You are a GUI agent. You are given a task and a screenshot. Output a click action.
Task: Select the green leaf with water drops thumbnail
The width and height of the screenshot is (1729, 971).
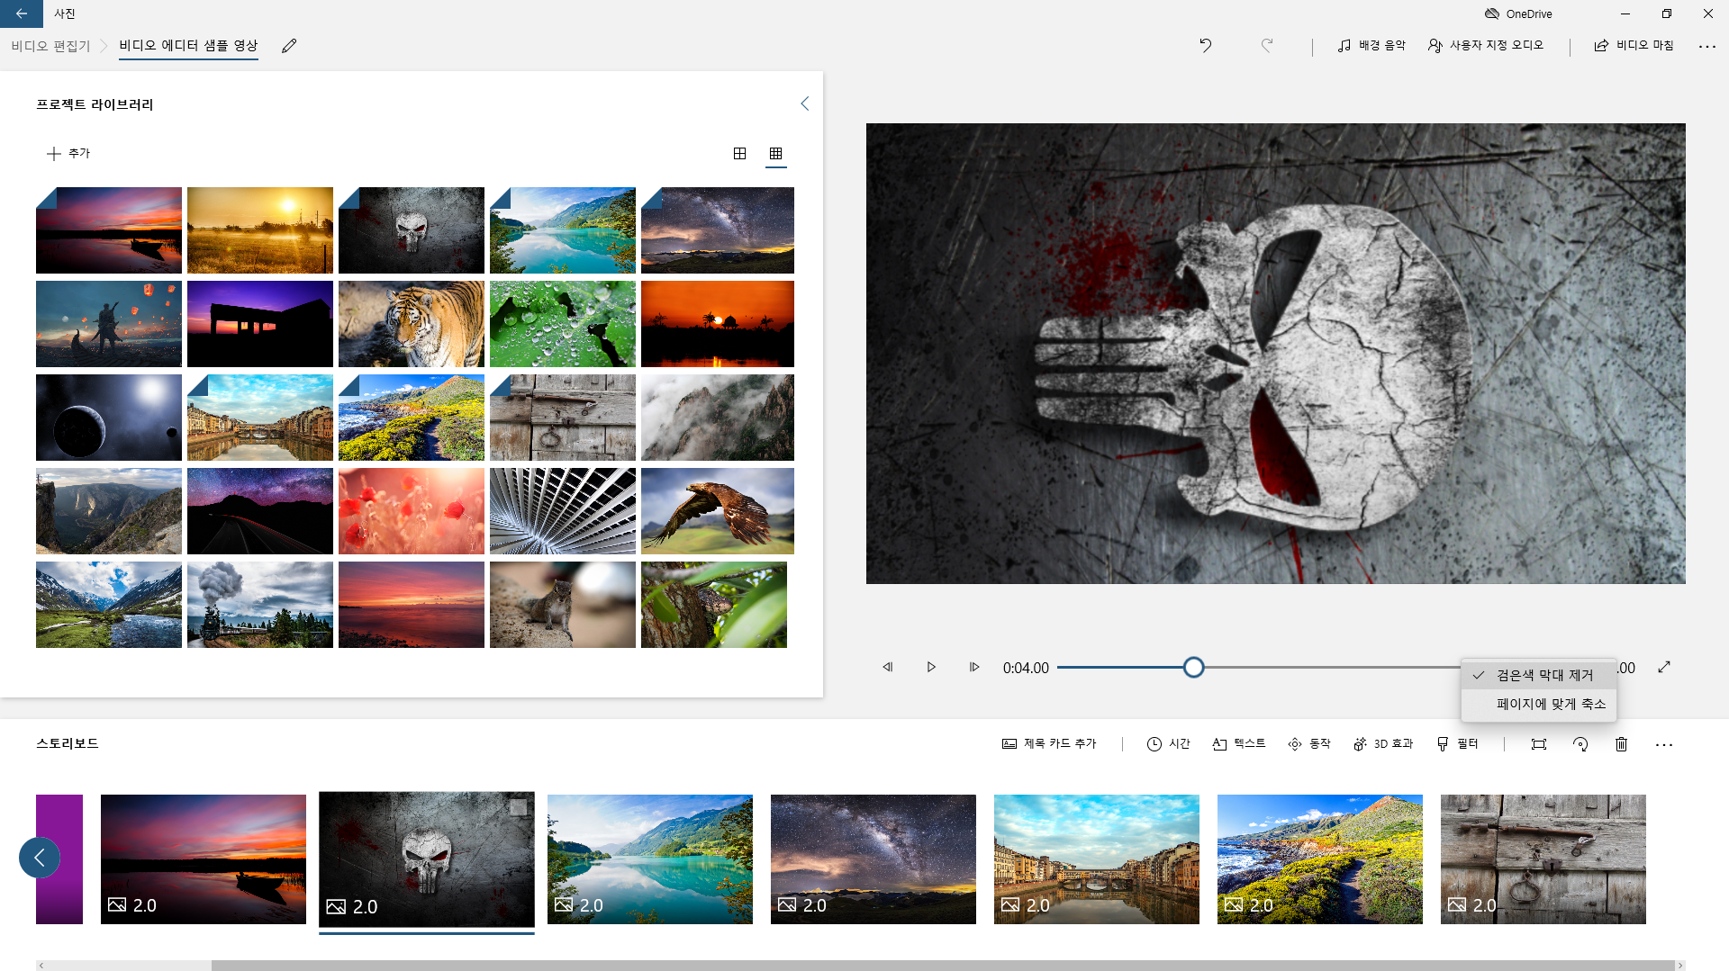pos(563,324)
